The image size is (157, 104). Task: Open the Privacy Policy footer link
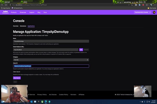(42, 95)
